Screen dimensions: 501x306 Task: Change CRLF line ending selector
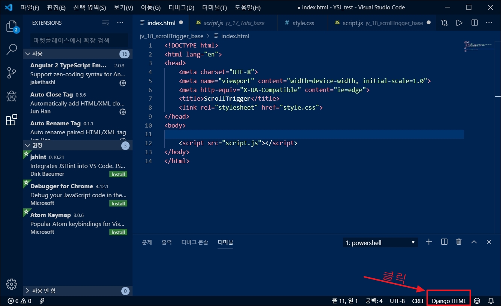[x=418, y=301]
